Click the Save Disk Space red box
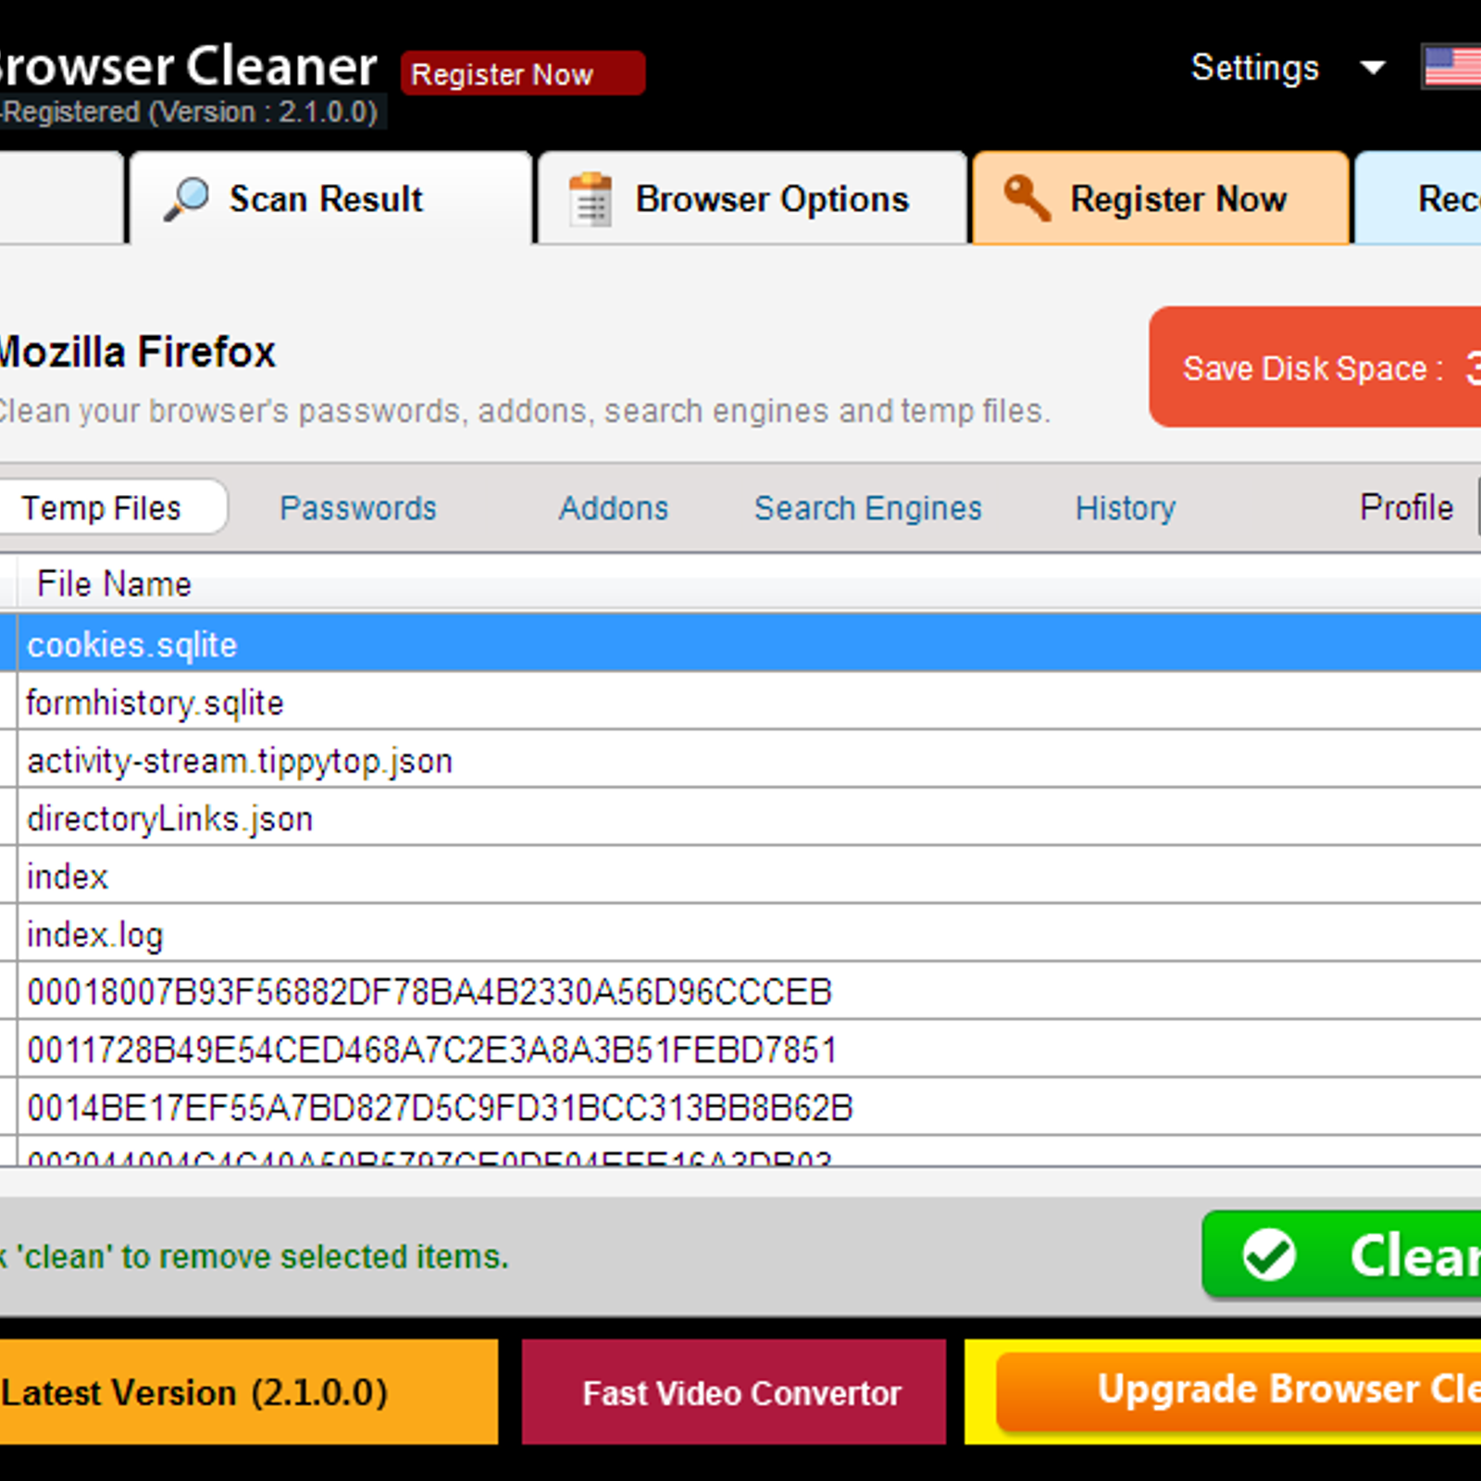The width and height of the screenshot is (1481, 1481). tap(1314, 367)
